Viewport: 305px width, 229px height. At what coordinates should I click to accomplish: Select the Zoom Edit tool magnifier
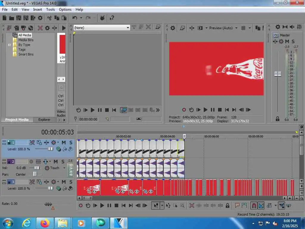(182, 205)
